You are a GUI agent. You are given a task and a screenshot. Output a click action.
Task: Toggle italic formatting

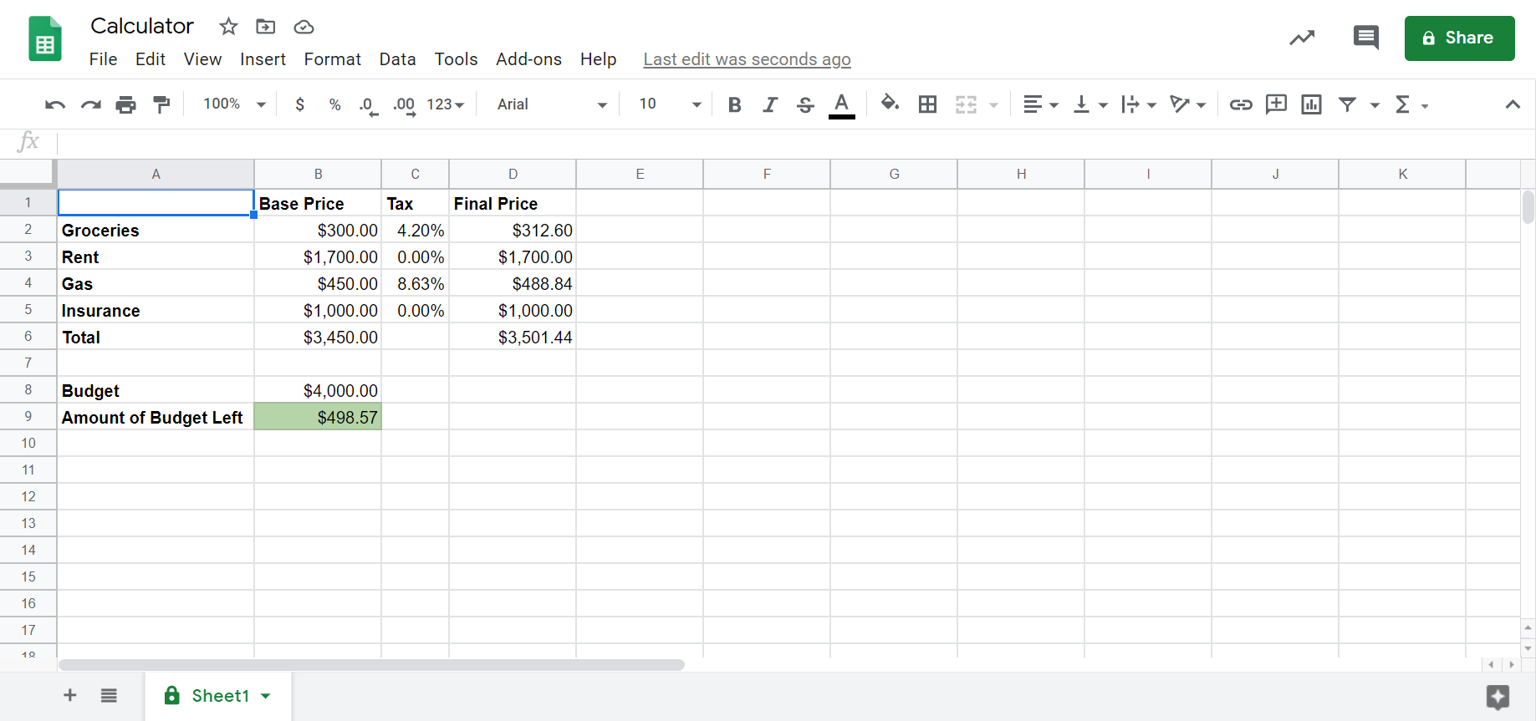click(769, 104)
